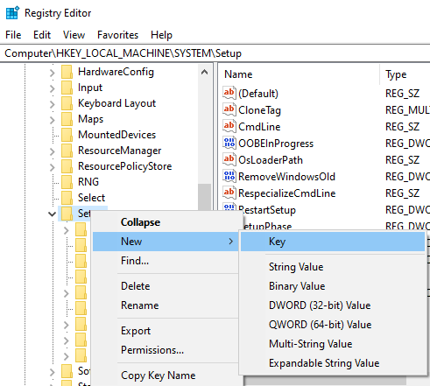Expand the Keyboard Layout key

click(x=53, y=104)
